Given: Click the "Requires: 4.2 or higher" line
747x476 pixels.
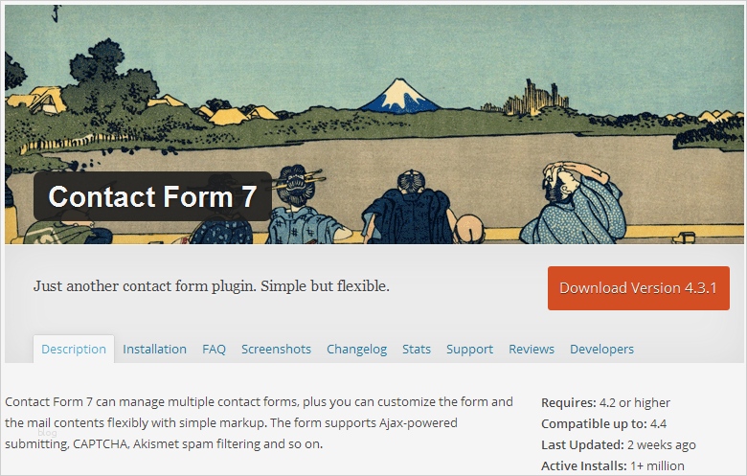Looking at the screenshot, I should coord(605,402).
